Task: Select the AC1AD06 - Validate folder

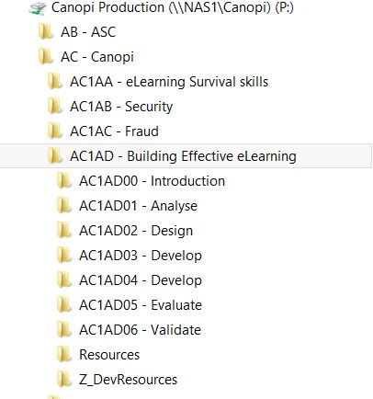Action: point(141,330)
